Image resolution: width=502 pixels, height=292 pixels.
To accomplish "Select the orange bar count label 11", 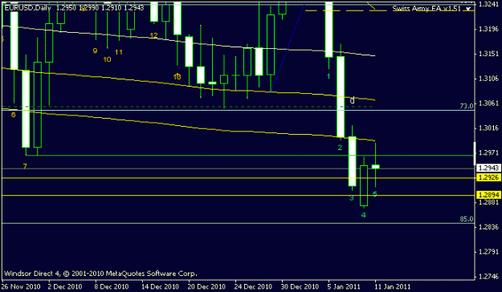I will tap(119, 52).
